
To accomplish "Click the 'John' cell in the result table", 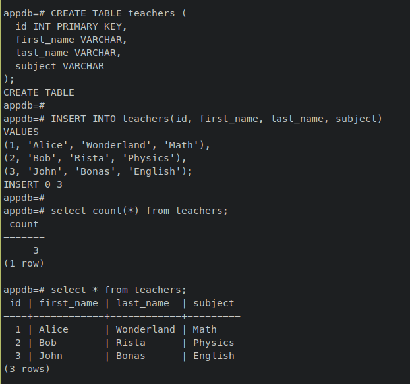I will (51, 356).
